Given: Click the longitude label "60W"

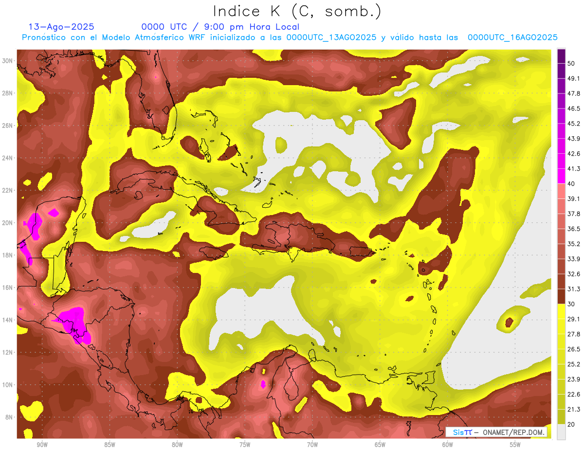Looking at the screenshot, I should click(x=448, y=445).
